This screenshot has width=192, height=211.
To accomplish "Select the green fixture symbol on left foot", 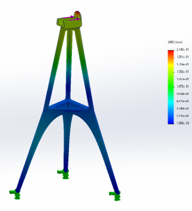I will click(x=15, y=194).
